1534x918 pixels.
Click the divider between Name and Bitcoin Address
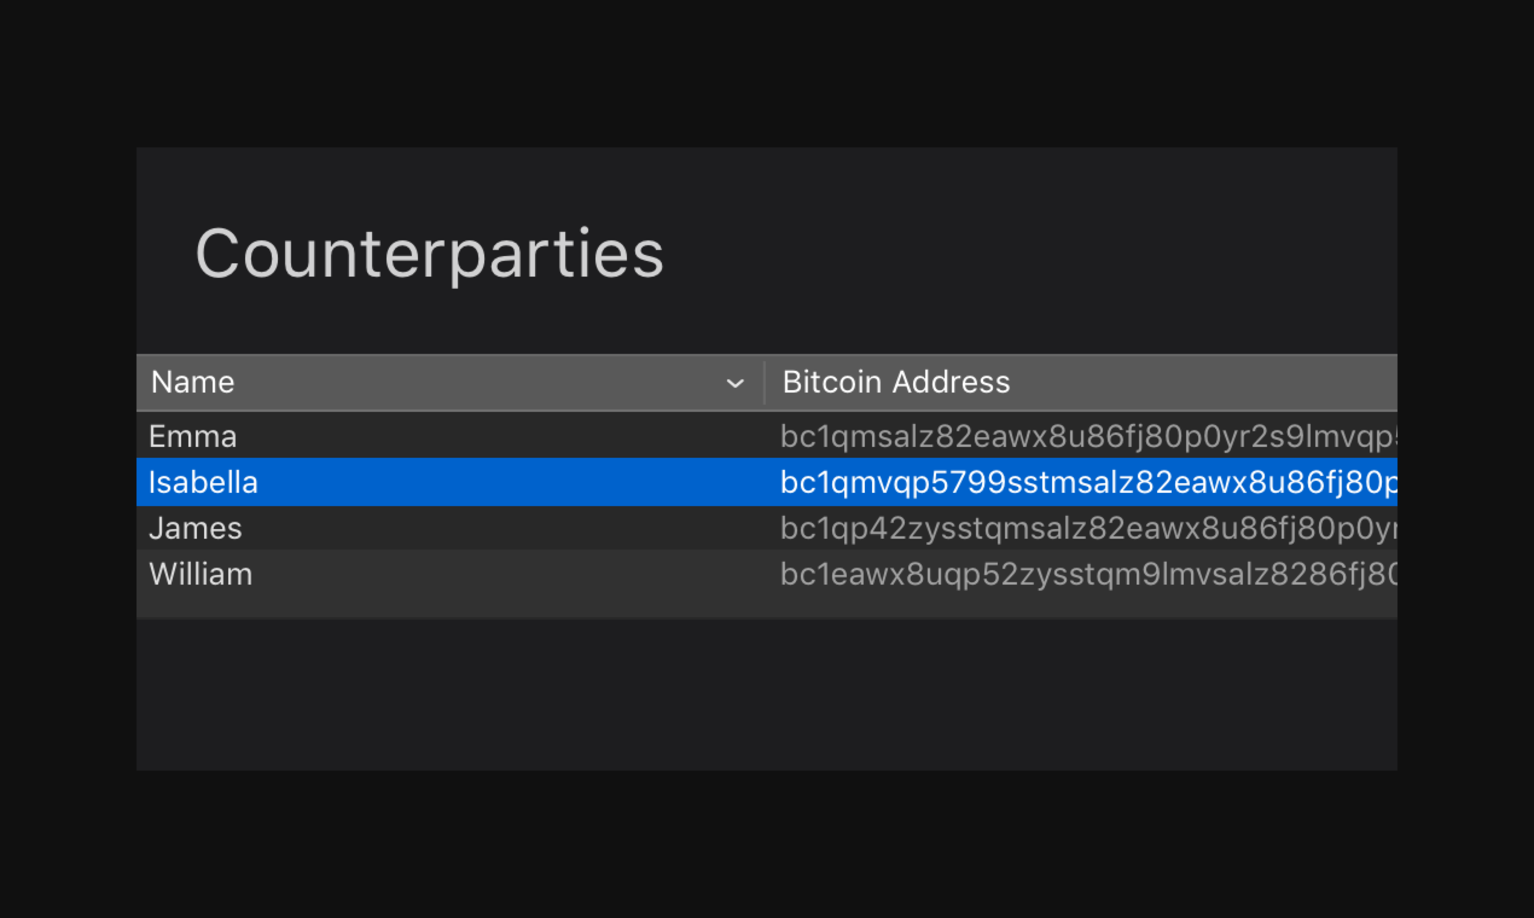click(x=765, y=383)
